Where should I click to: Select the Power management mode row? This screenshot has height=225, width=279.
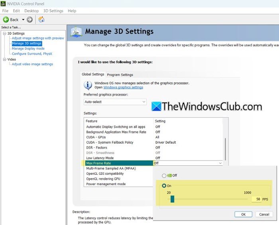pyautogui.click(x=119, y=184)
